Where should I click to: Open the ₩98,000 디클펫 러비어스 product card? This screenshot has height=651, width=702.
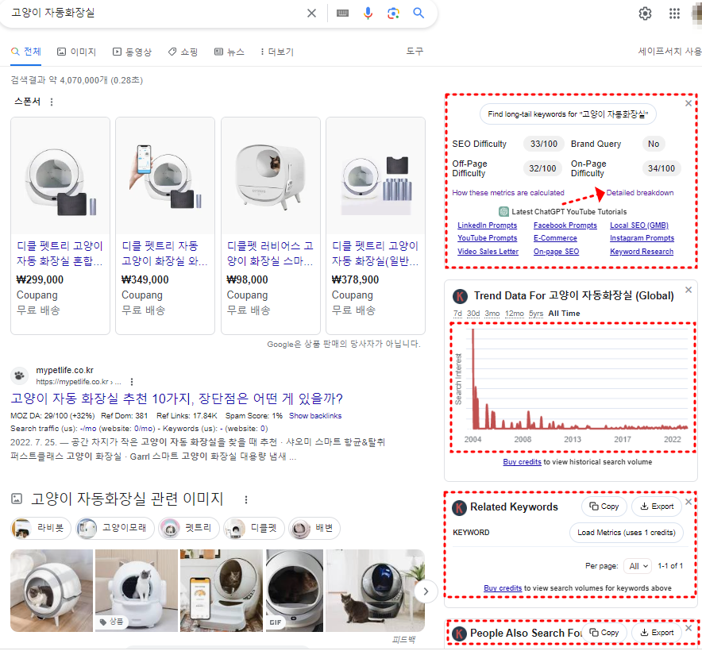tap(271, 225)
